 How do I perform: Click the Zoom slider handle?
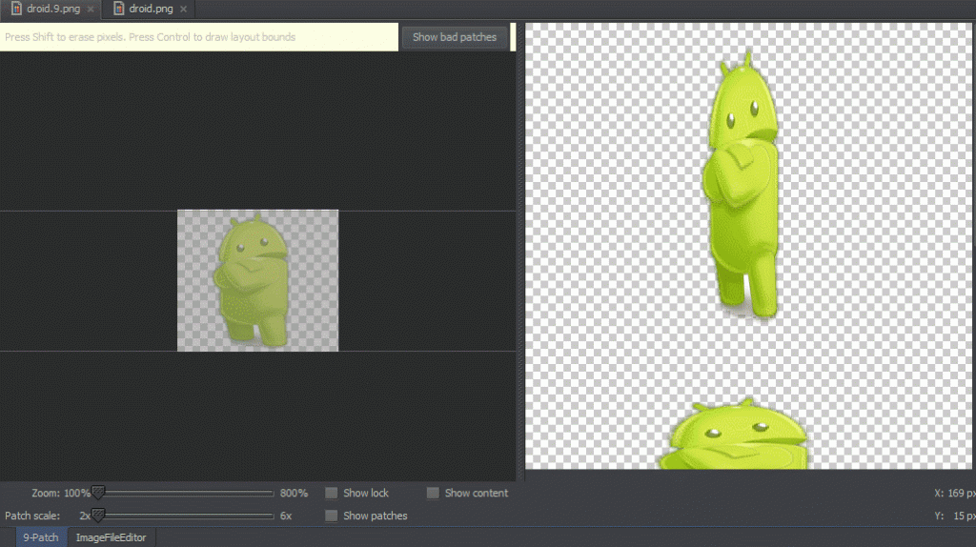pyautogui.click(x=98, y=493)
